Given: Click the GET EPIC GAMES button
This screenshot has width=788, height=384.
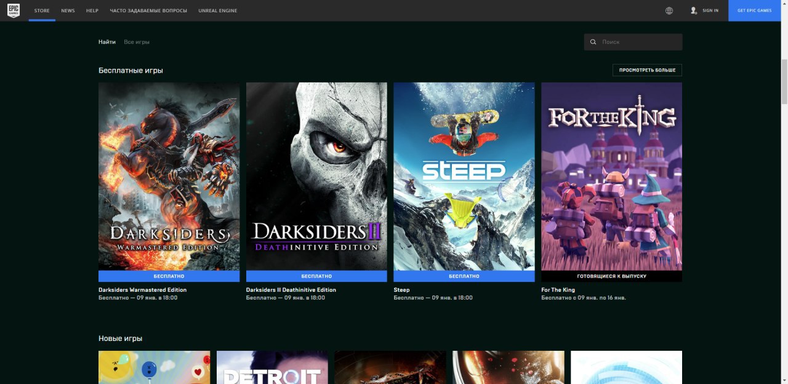Looking at the screenshot, I should 755,10.
